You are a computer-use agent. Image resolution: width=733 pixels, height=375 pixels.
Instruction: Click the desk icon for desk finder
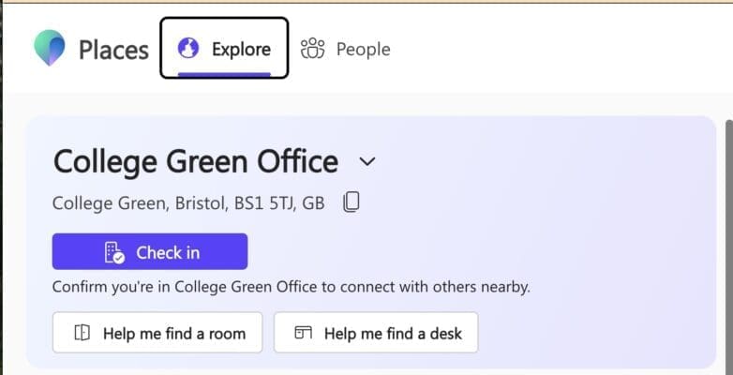pos(302,333)
